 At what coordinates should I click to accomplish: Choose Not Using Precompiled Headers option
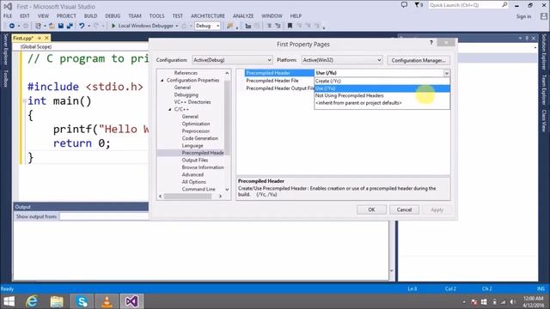(x=382, y=95)
